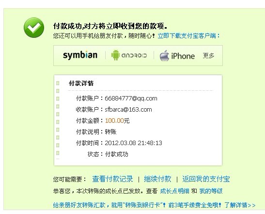The width and height of the screenshot is (265, 214).
Task: Click the Android wordmark logo
Action: (x=134, y=55)
